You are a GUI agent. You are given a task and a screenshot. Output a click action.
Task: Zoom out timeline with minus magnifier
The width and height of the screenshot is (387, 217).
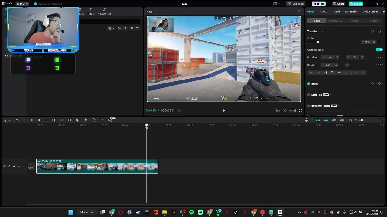pyautogui.click(x=356, y=120)
